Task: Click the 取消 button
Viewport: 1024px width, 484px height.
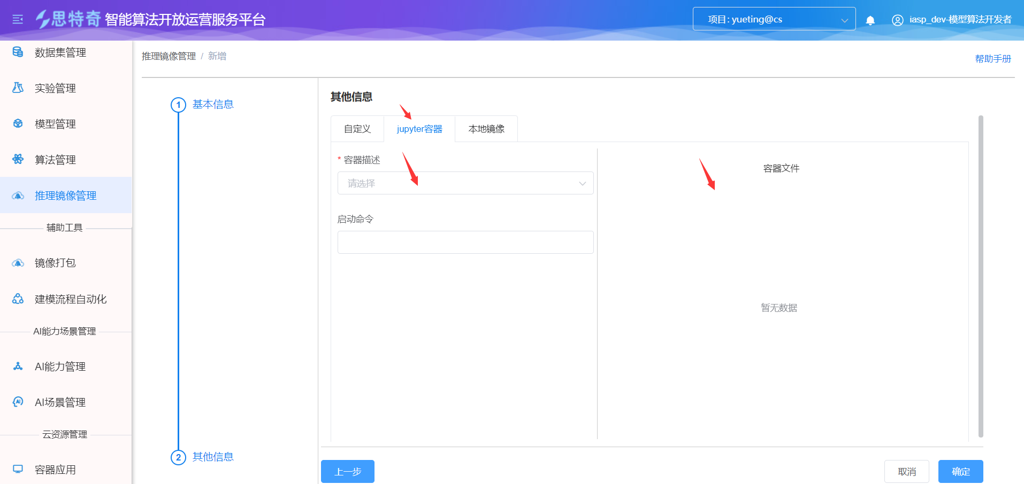Action: click(x=907, y=471)
